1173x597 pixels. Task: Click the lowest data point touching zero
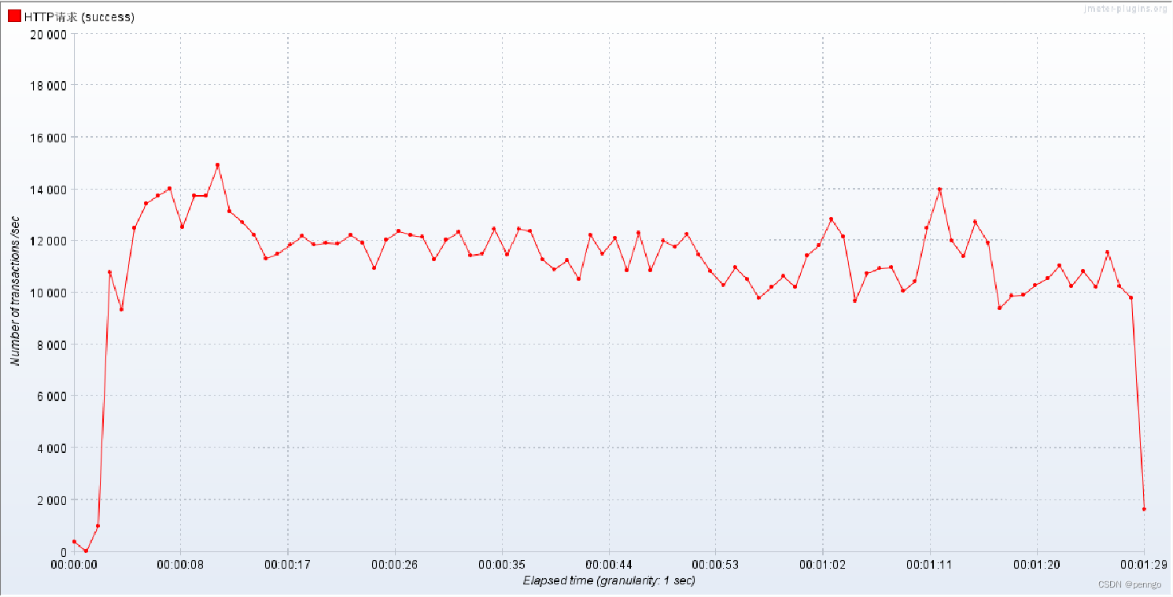click(86, 551)
